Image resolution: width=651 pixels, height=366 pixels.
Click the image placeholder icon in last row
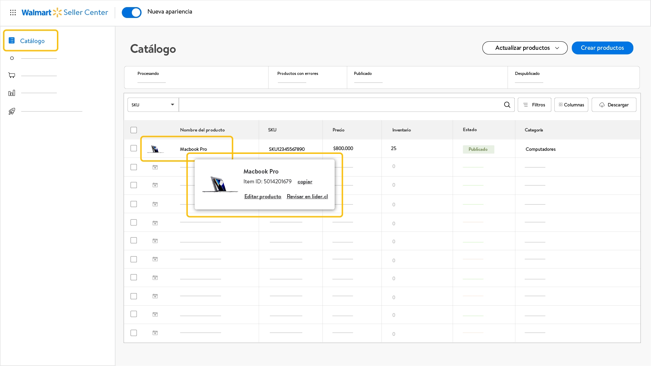click(155, 333)
